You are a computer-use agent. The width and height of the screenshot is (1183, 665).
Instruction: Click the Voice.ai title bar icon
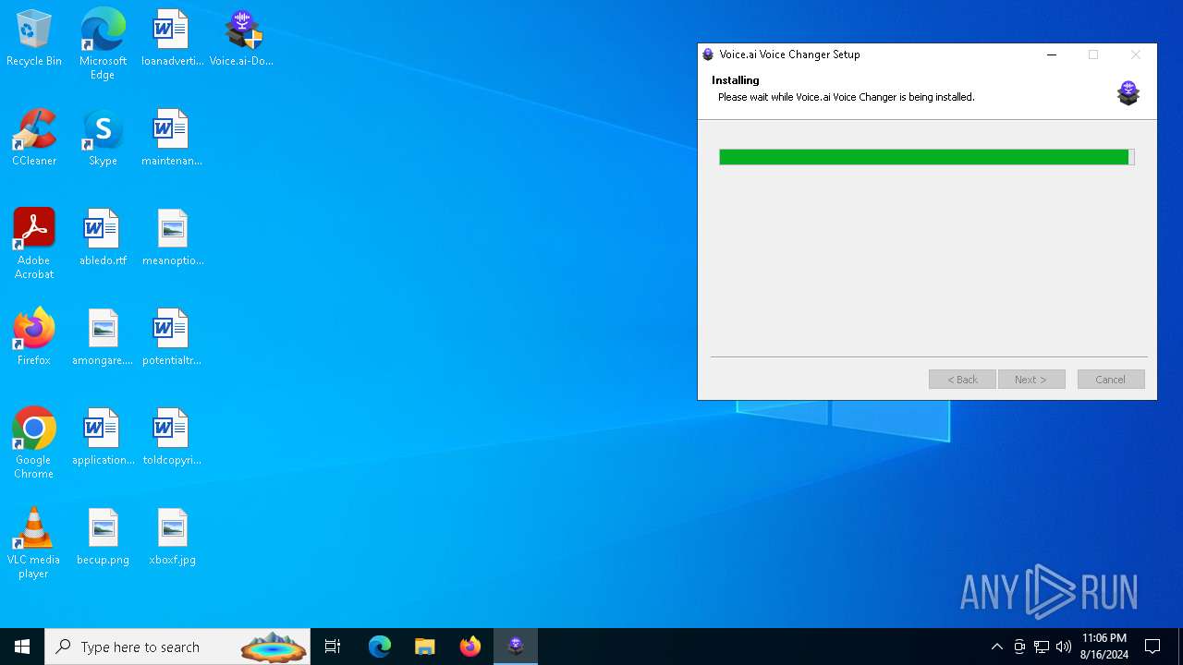[708, 54]
